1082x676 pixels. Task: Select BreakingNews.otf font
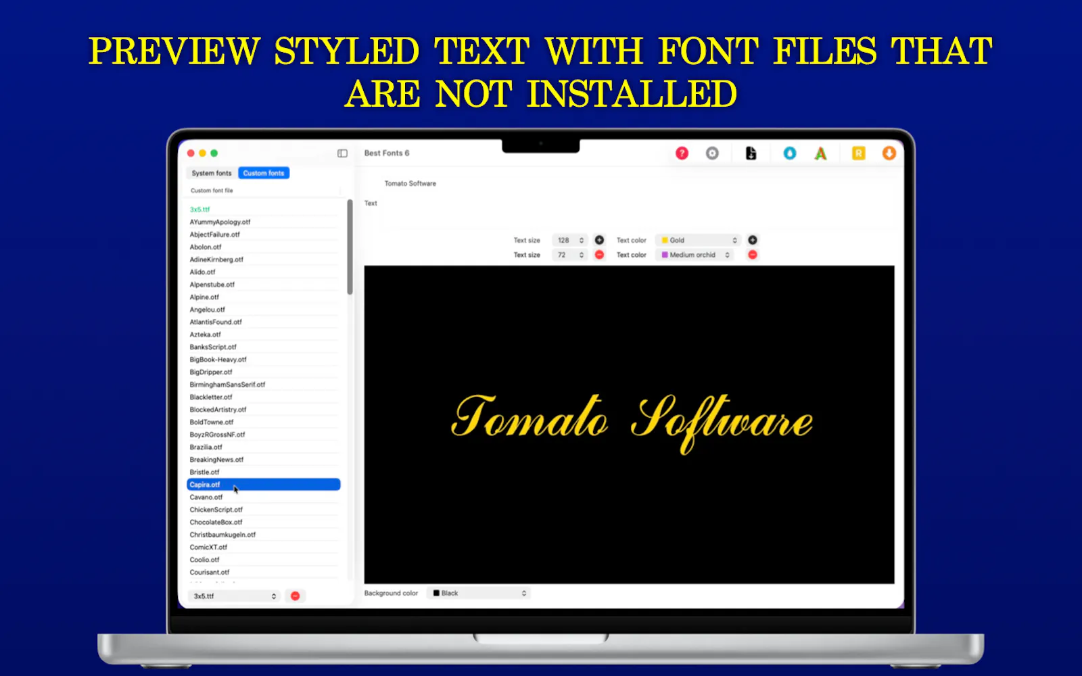[x=263, y=460]
